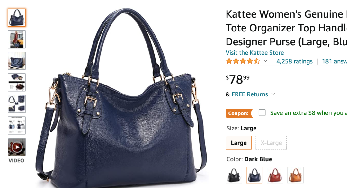
Task: Click the VIDEO label under thumbnails
Action: 16,161
